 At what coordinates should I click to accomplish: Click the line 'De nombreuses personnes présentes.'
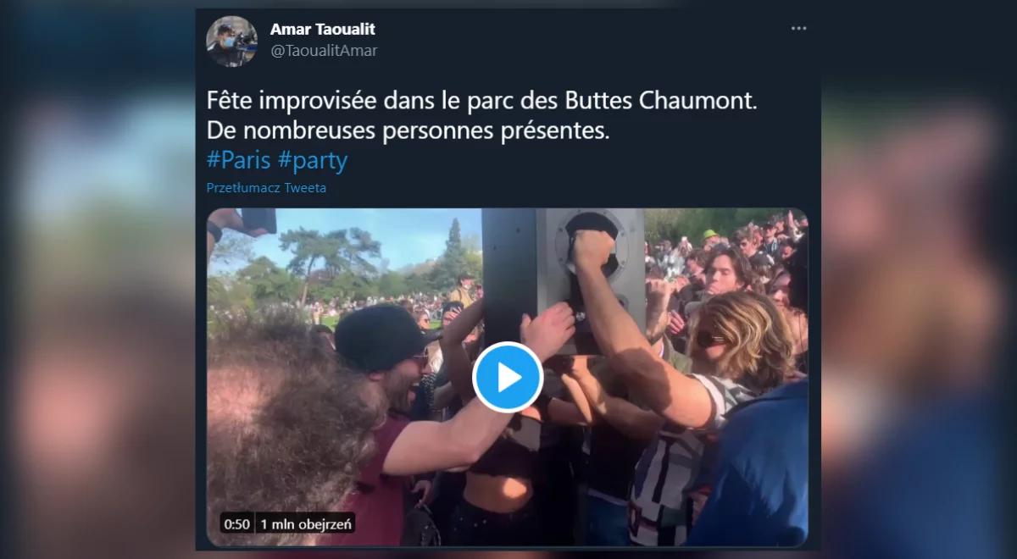pyautogui.click(x=408, y=132)
